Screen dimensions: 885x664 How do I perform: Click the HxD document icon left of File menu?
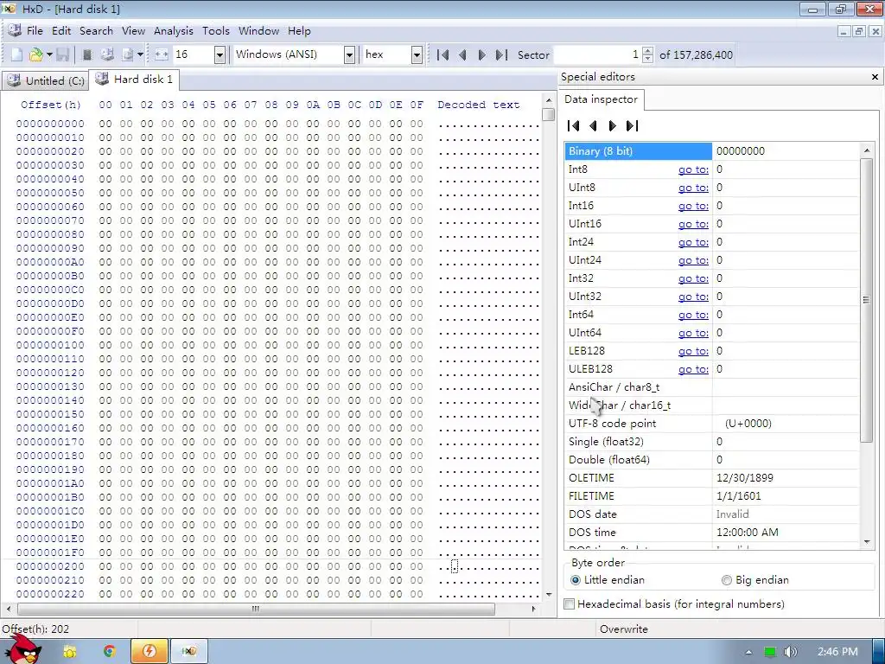15,30
